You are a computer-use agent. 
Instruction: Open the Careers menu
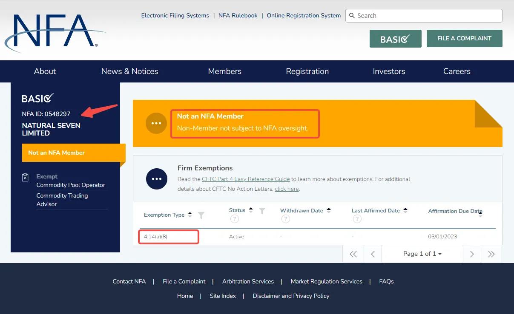[457, 71]
